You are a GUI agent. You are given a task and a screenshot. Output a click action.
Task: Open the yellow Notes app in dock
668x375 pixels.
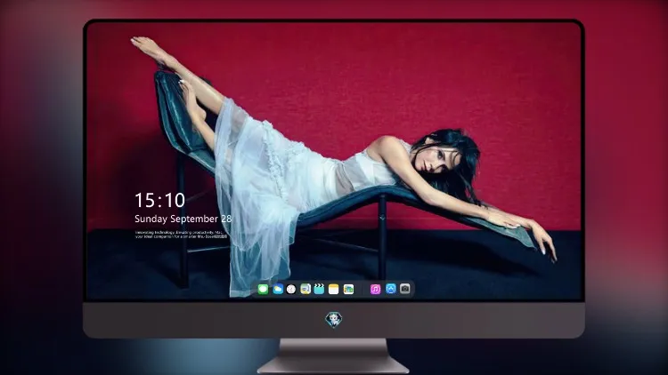coord(334,289)
